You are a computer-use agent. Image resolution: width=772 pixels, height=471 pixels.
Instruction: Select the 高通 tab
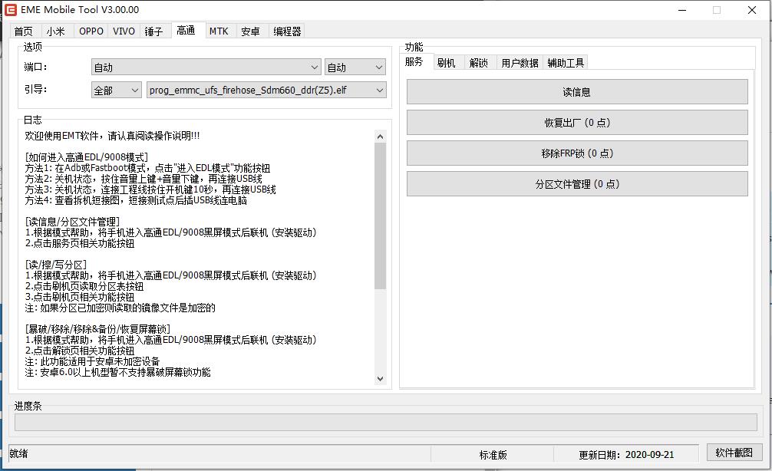tap(186, 31)
